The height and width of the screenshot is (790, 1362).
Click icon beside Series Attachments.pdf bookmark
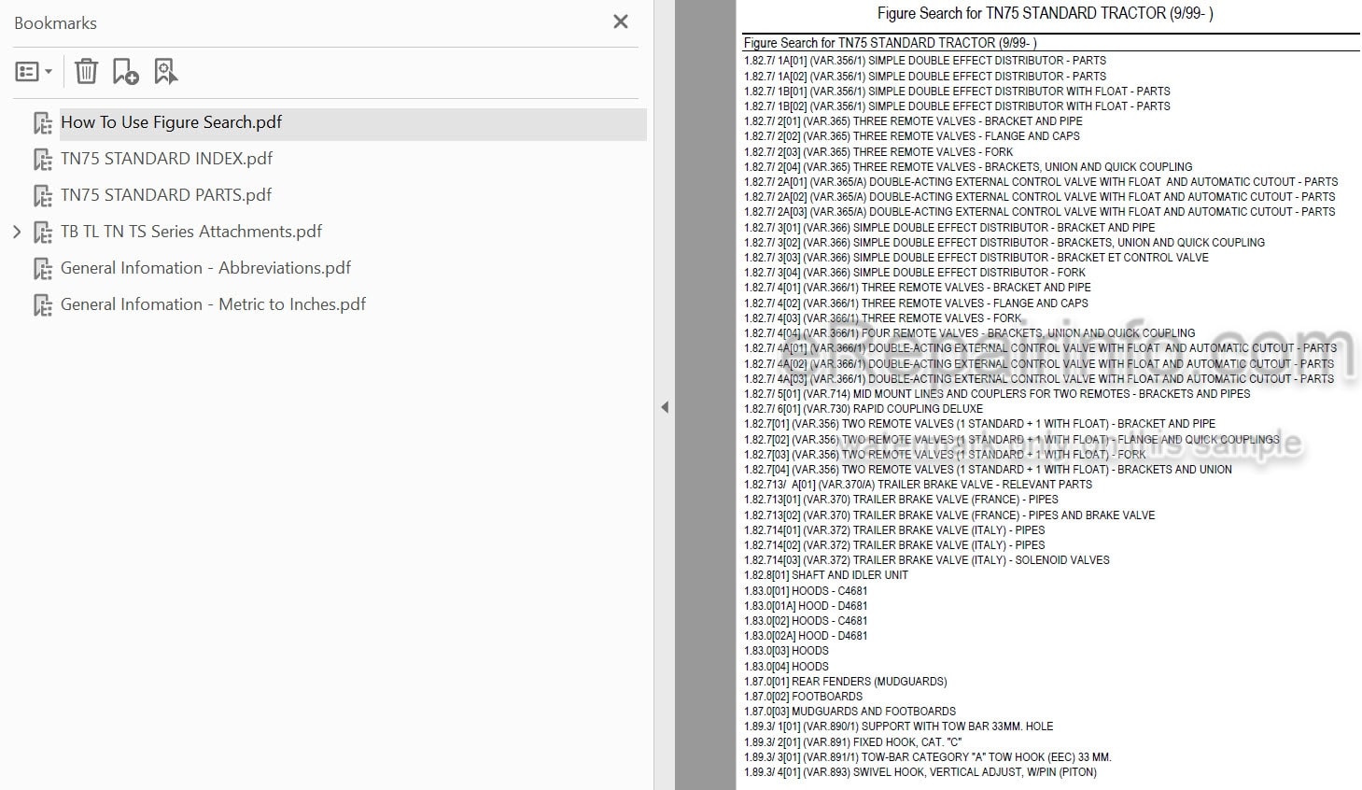(43, 233)
